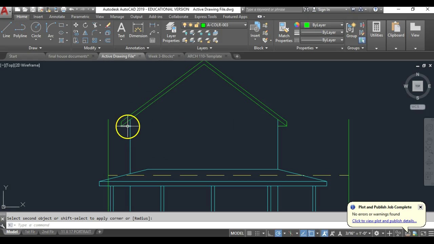Open Layer Properties manager
Screen dimensions: 434x244
(x=171, y=33)
